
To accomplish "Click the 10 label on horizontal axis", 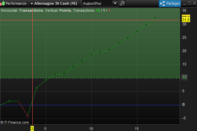I will click(91, 129).
